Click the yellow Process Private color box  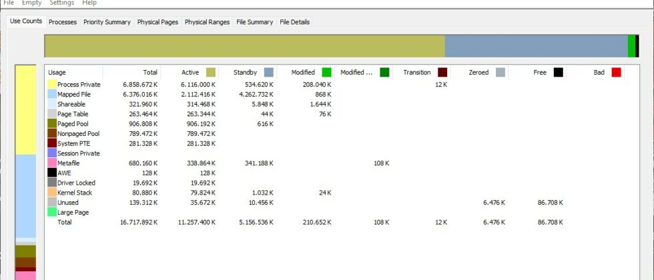(52, 84)
